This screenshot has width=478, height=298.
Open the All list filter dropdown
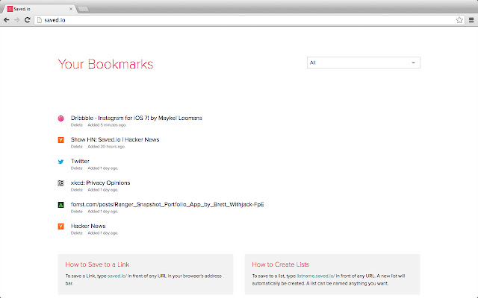(x=364, y=63)
